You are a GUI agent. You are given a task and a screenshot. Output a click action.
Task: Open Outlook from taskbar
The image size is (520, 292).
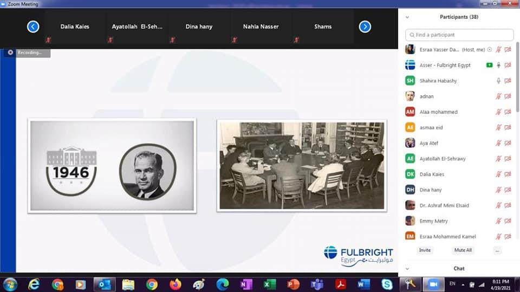tap(105, 284)
